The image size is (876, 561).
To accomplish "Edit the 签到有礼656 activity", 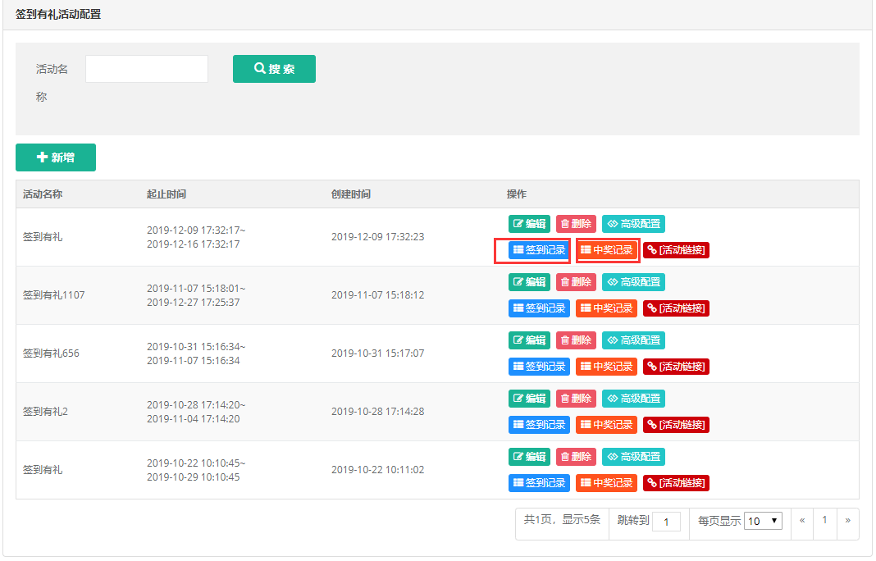I will 529,340.
